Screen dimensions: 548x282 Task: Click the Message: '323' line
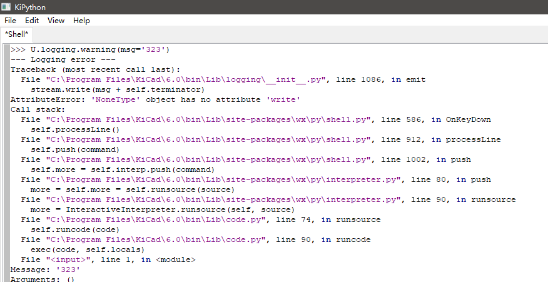[x=45, y=269]
